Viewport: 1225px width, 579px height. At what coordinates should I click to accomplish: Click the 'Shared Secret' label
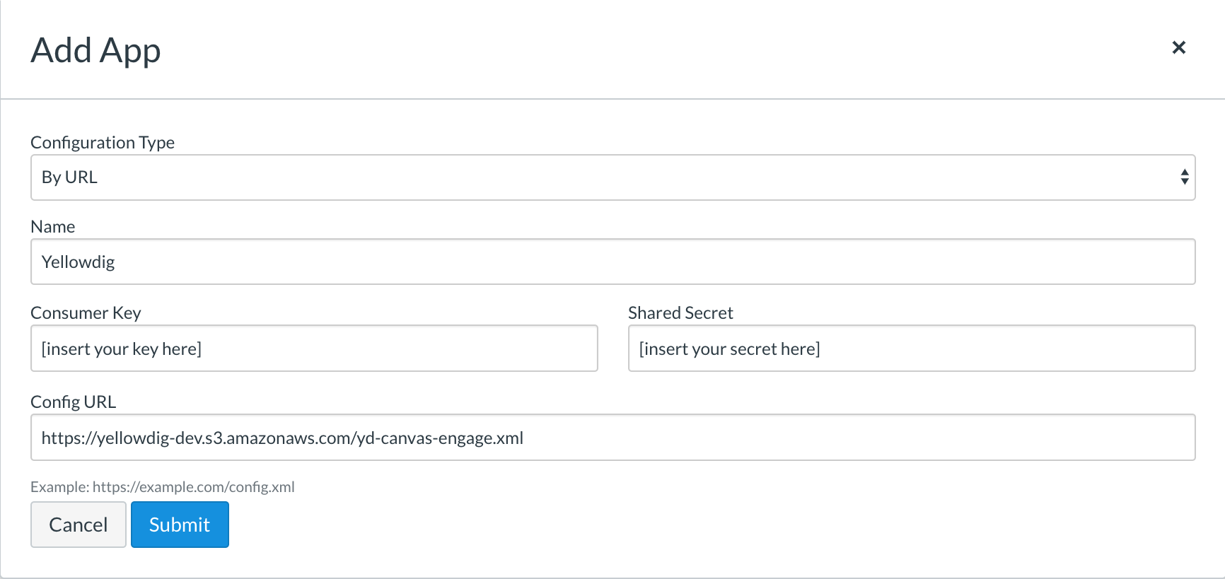[680, 313]
